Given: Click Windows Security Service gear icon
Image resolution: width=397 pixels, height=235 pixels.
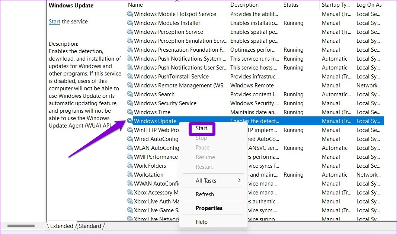Looking at the screenshot, I should point(130,103).
